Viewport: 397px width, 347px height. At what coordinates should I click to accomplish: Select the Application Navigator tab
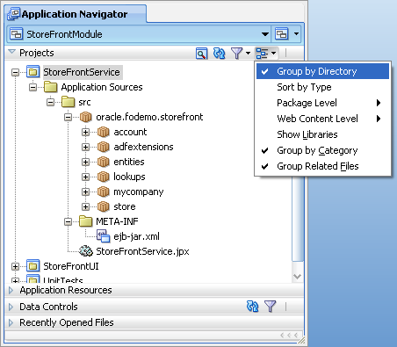click(76, 14)
